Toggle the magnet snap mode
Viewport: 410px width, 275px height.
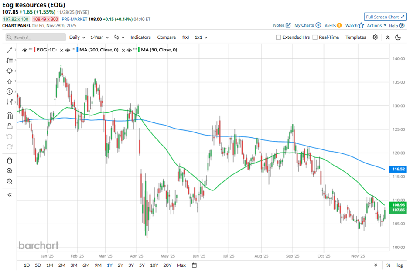(x=10, y=115)
